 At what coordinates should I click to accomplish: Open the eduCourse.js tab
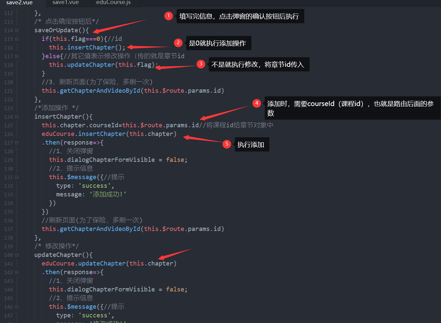pos(113,2)
